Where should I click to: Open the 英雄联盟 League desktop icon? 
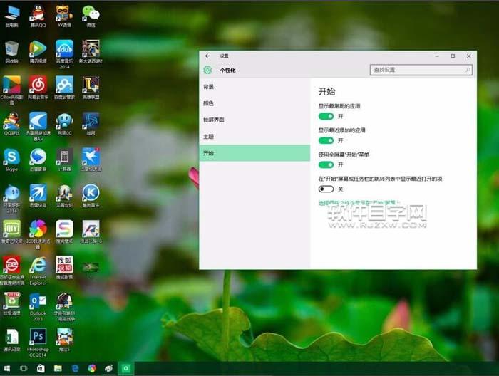tap(91, 88)
